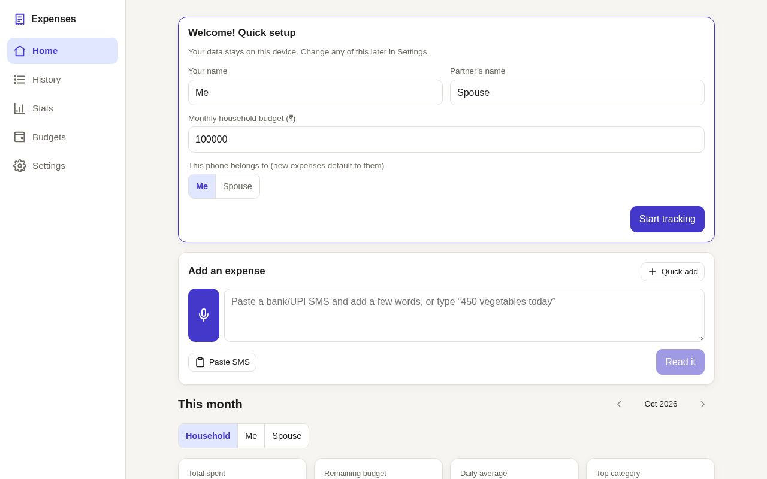The height and width of the screenshot is (479, 767).
Task: Click the Daily average card label
Action: [x=484, y=474]
